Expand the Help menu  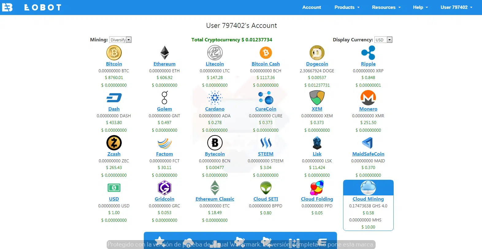(x=420, y=7)
